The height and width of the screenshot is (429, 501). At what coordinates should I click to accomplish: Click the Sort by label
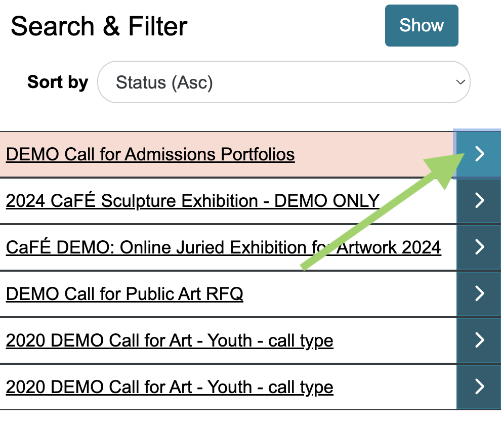pos(58,82)
